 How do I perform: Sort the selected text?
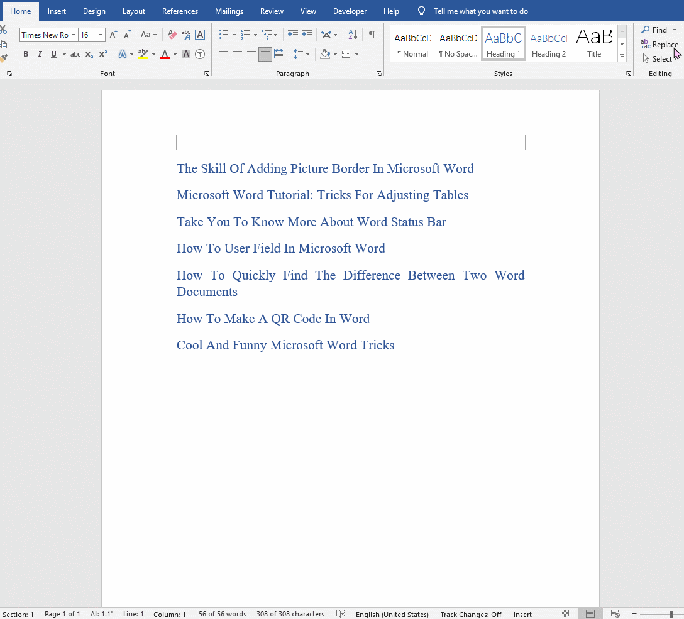pos(353,35)
